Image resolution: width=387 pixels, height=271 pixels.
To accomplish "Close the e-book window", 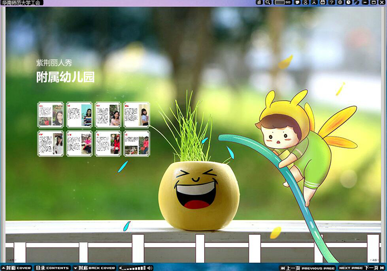I will pyautogui.click(x=382, y=3).
